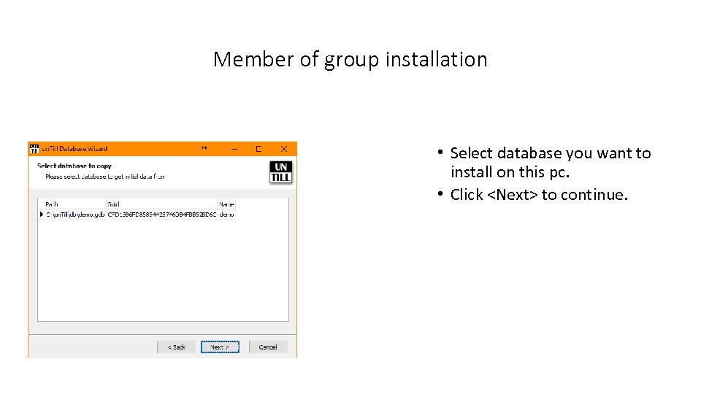Screen dimensions: 701x394
Task: Click bullet 'Select database you want to install'
Action: (551, 162)
